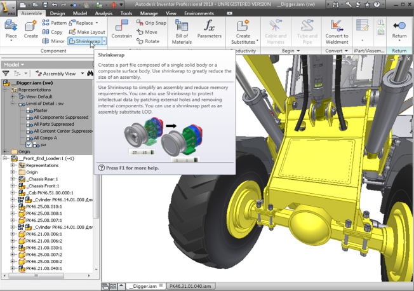Screen dimensions: 414x291
Task: Open the Tools ribbon tab
Action: coord(126,13)
